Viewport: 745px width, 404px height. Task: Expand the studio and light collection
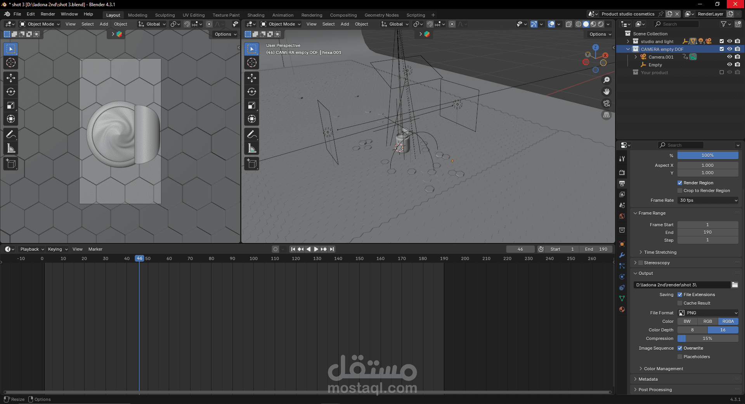[628, 41]
